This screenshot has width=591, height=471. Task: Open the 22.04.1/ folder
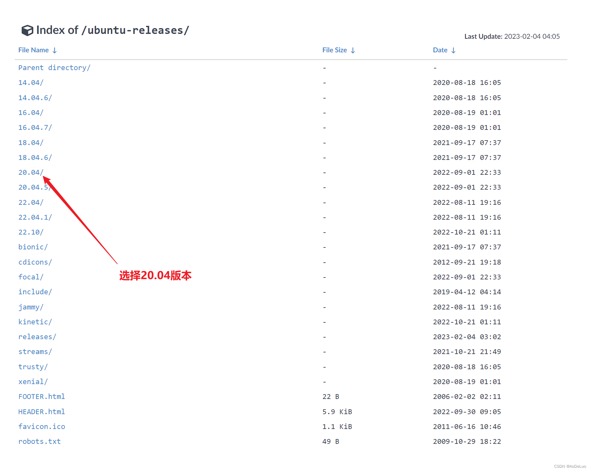pyautogui.click(x=35, y=217)
